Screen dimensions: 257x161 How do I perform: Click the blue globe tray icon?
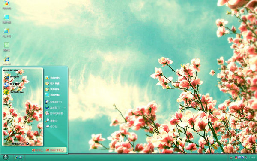[x=242, y=158]
